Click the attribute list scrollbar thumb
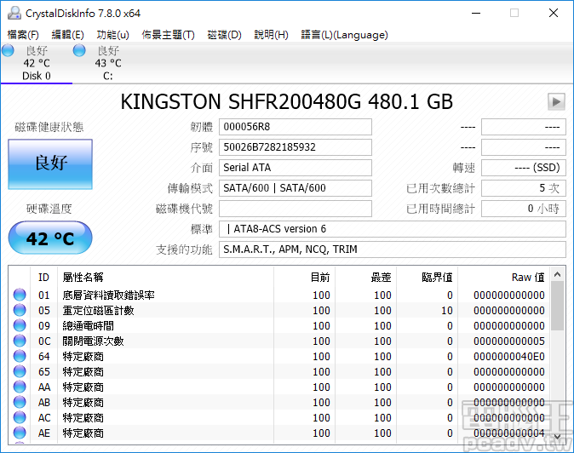This screenshot has height=453, width=574. click(558, 306)
